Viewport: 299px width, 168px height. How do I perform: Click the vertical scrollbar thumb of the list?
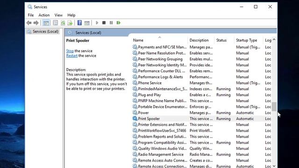click(274, 106)
